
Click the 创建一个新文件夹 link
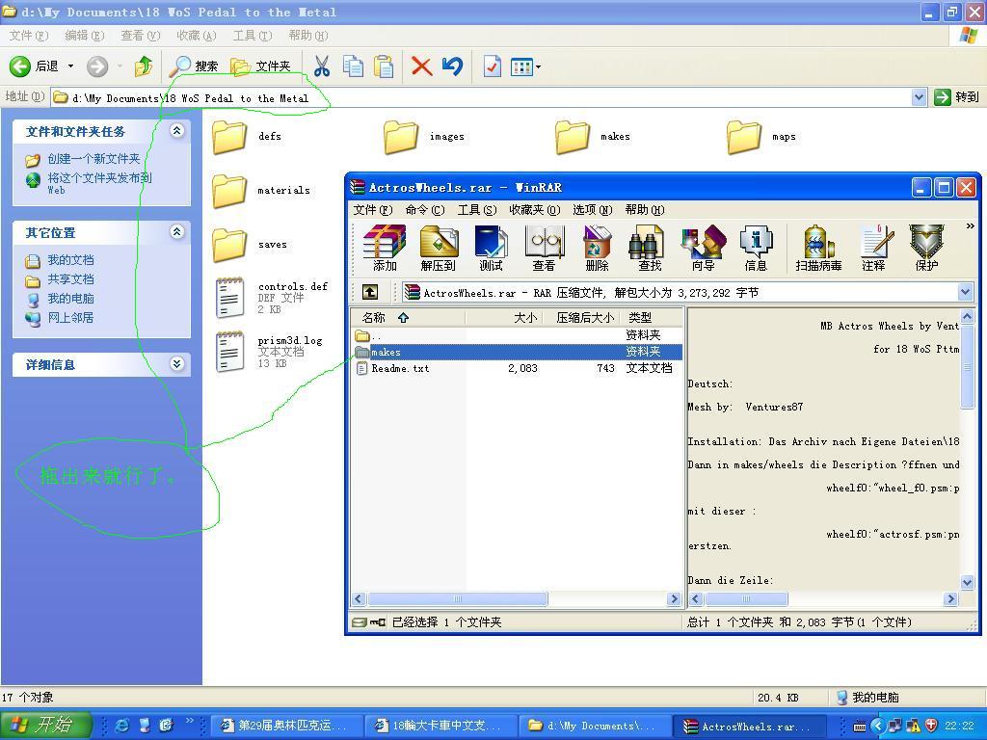(93, 159)
